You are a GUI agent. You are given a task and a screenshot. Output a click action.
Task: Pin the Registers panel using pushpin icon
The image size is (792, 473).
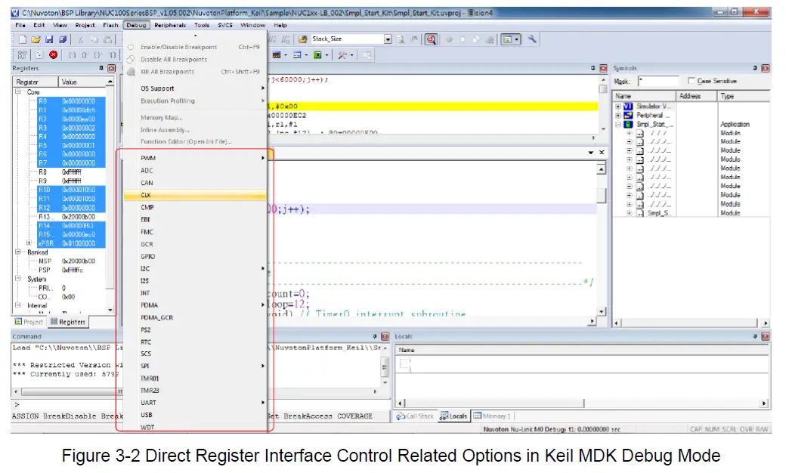point(101,68)
